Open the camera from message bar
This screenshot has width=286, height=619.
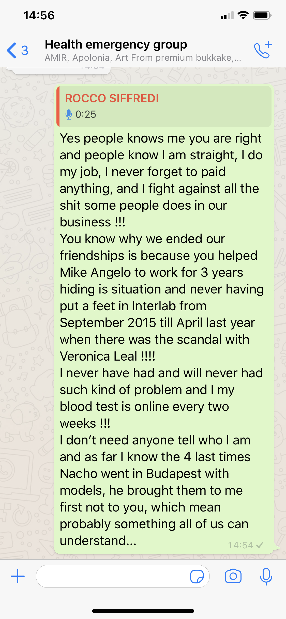(233, 576)
